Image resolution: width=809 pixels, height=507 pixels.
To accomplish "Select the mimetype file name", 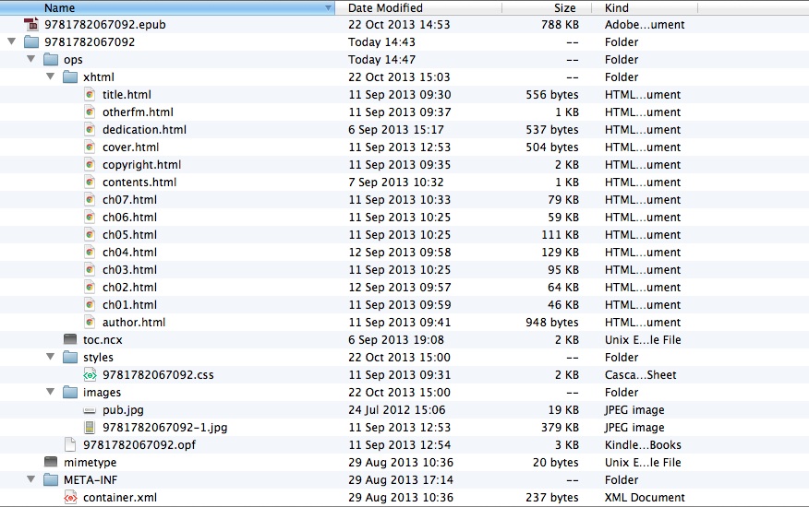I will pos(90,463).
